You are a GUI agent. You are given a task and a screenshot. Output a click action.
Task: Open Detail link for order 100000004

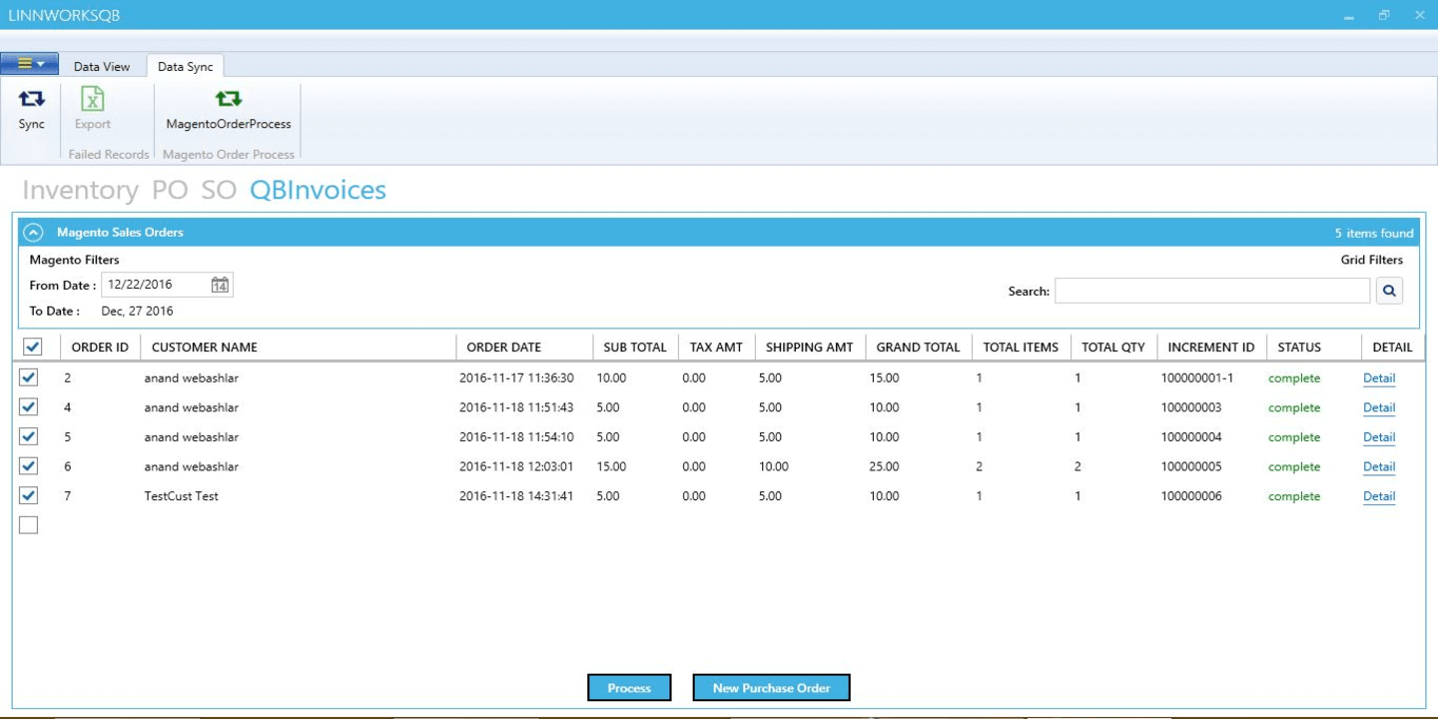point(1379,437)
